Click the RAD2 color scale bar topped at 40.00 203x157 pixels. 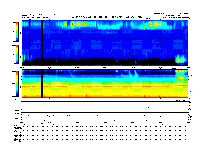coord(17,32)
